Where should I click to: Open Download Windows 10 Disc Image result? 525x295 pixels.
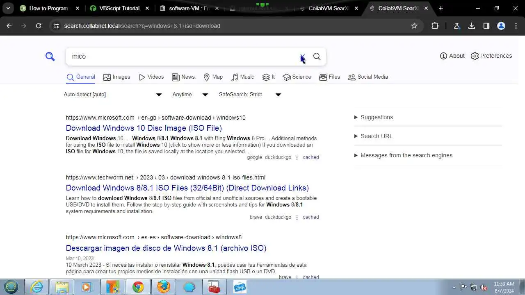144,128
